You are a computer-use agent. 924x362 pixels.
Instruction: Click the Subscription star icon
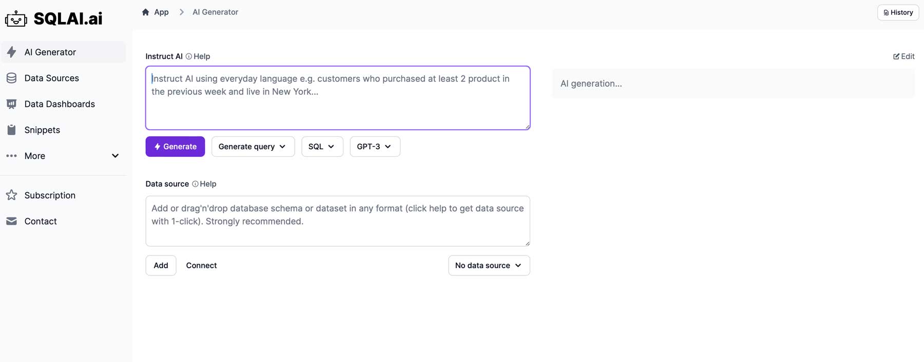[11, 195]
